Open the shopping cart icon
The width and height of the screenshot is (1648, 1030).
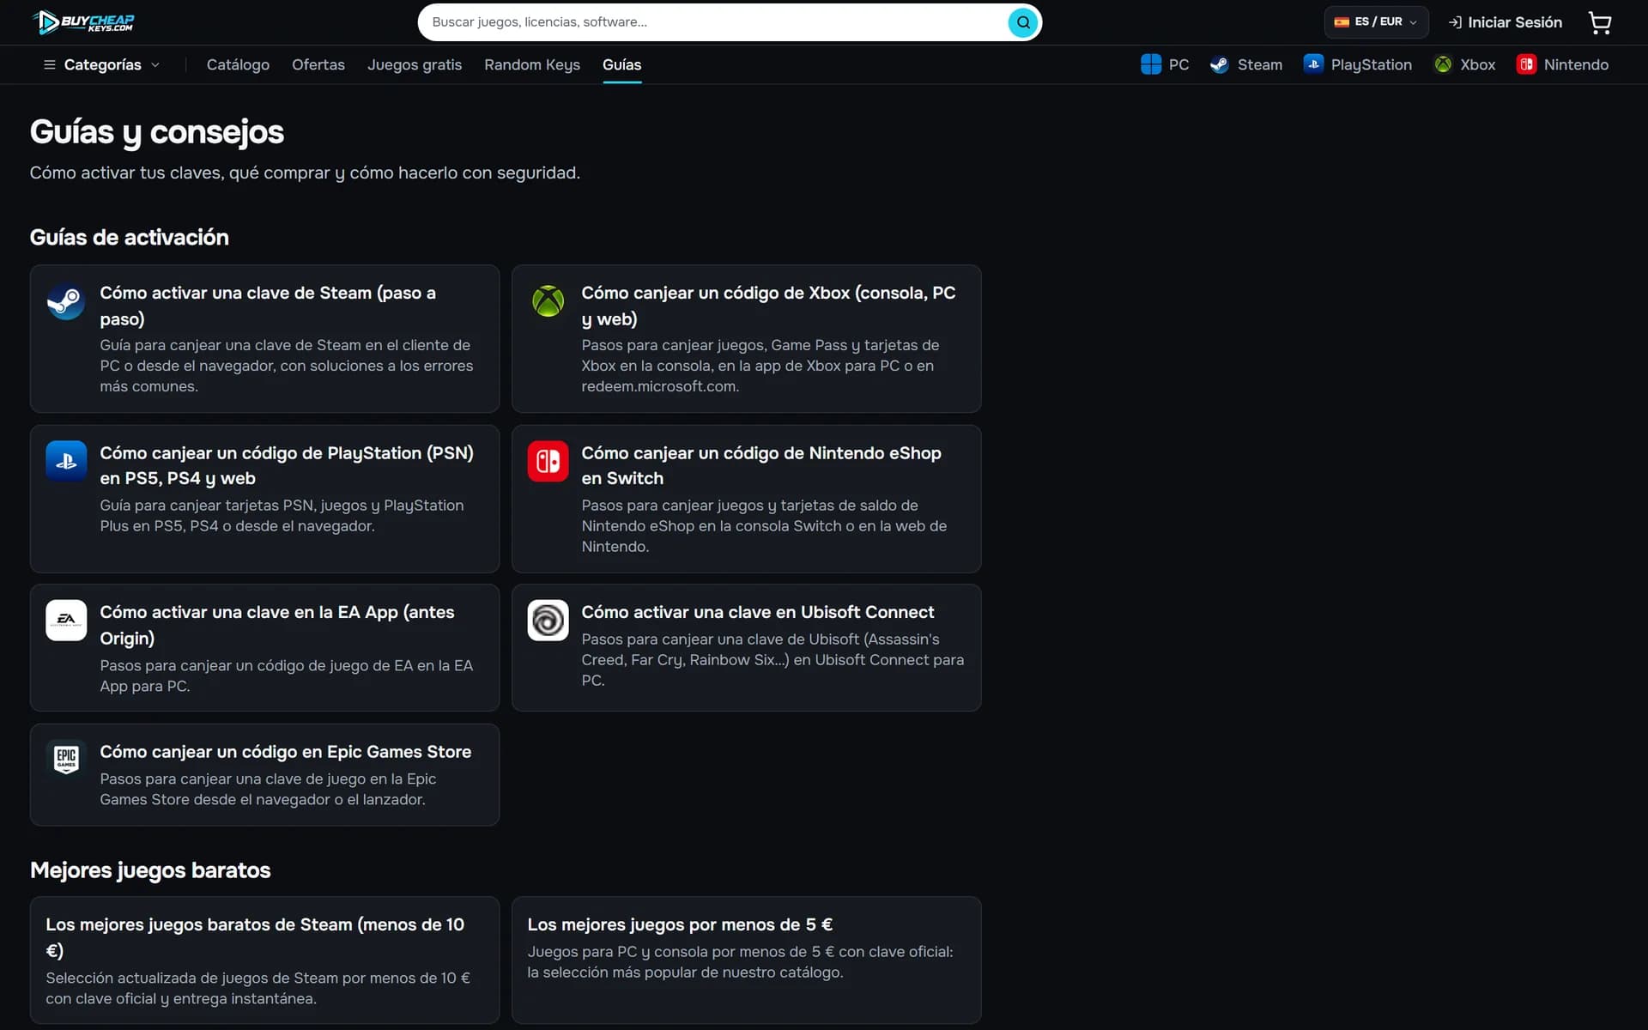pos(1599,22)
